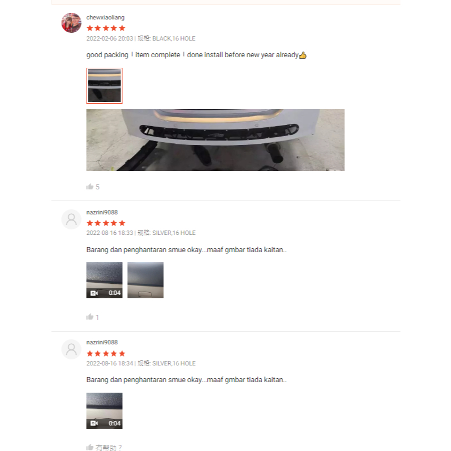
Task: Click video camera icon on first video thumbnail
Action: coord(94,293)
